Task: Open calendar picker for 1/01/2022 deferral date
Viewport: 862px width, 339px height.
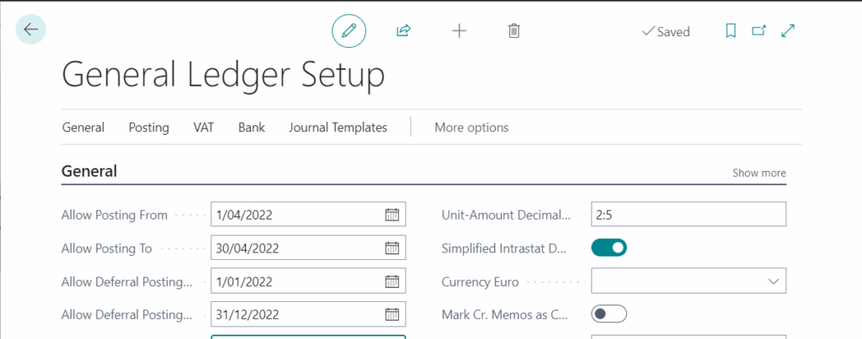Action: pos(391,281)
